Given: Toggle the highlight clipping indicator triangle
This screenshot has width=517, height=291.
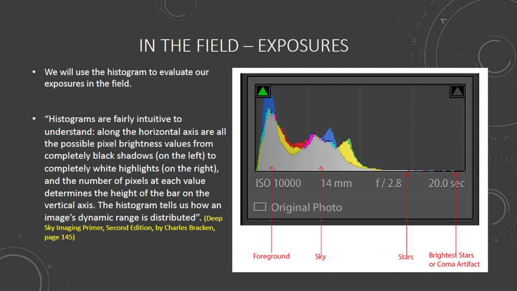Looking at the screenshot, I should click(x=458, y=91).
